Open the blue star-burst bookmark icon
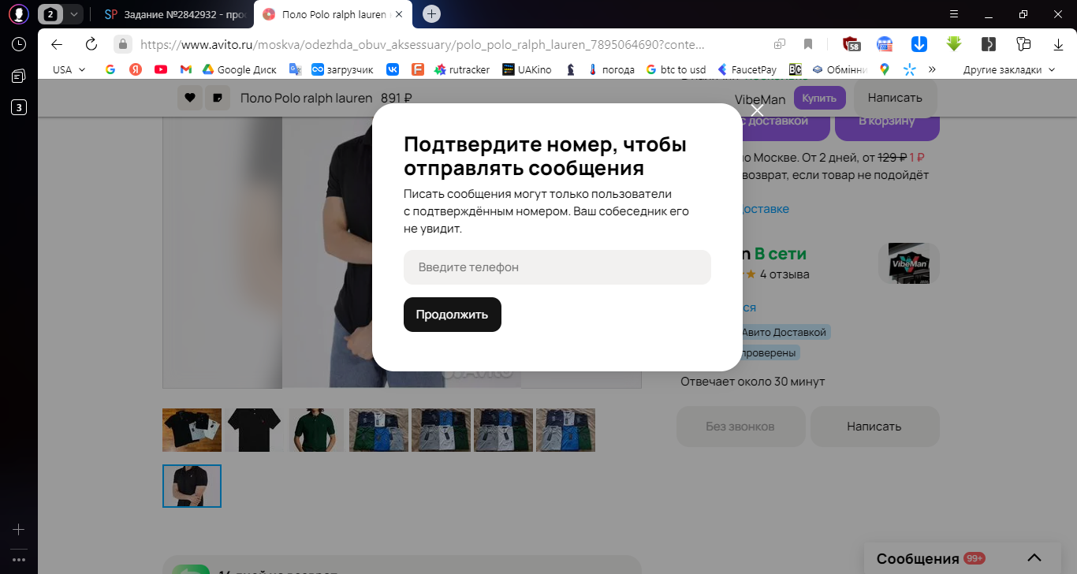The image size is (1077, 574). point(909,69)
